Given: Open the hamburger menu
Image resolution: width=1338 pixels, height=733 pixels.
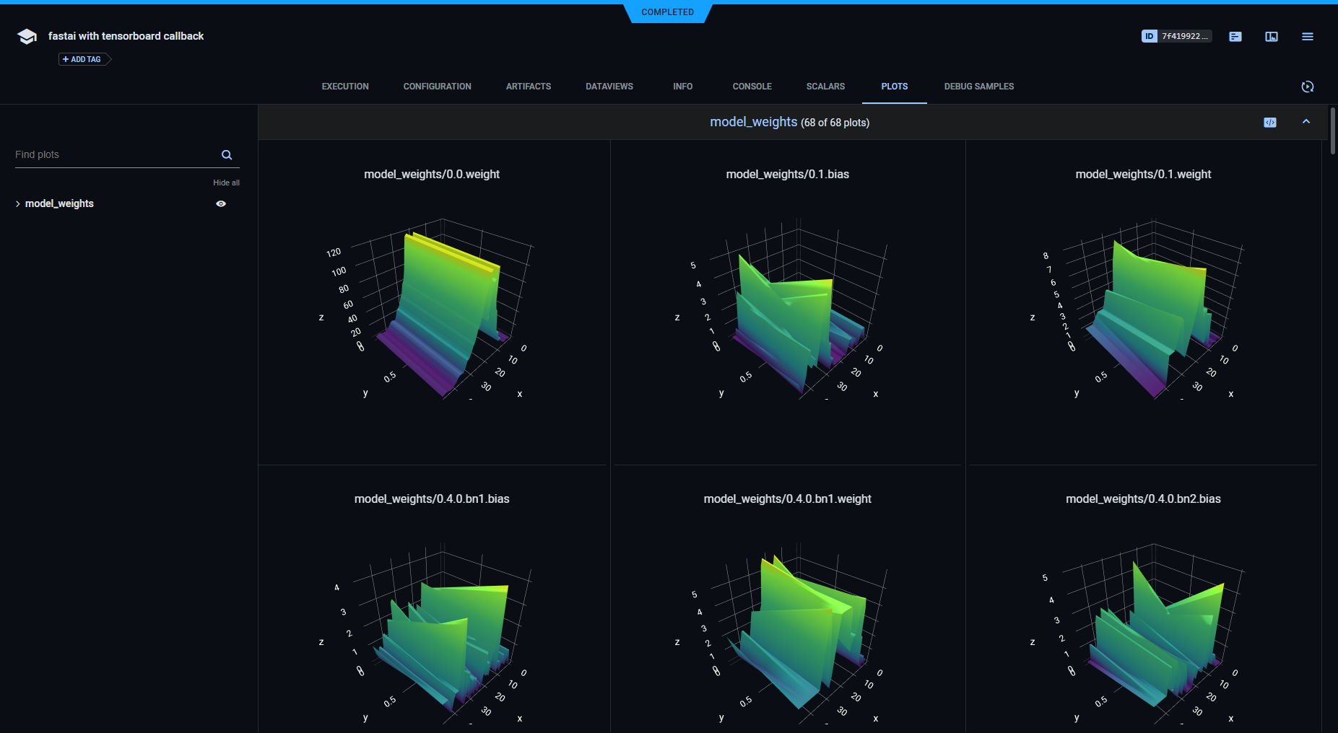Looking at the screenshot, I should pos(1307,37).
